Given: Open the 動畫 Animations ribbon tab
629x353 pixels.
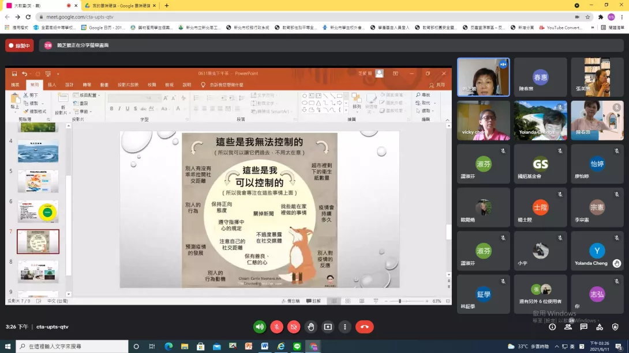Looking at the screenshot, I should pyautogui.click(x=104, y=85).
